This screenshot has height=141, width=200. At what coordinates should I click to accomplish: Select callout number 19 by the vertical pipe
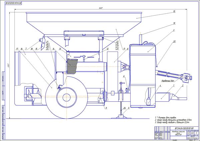[174, 23]
